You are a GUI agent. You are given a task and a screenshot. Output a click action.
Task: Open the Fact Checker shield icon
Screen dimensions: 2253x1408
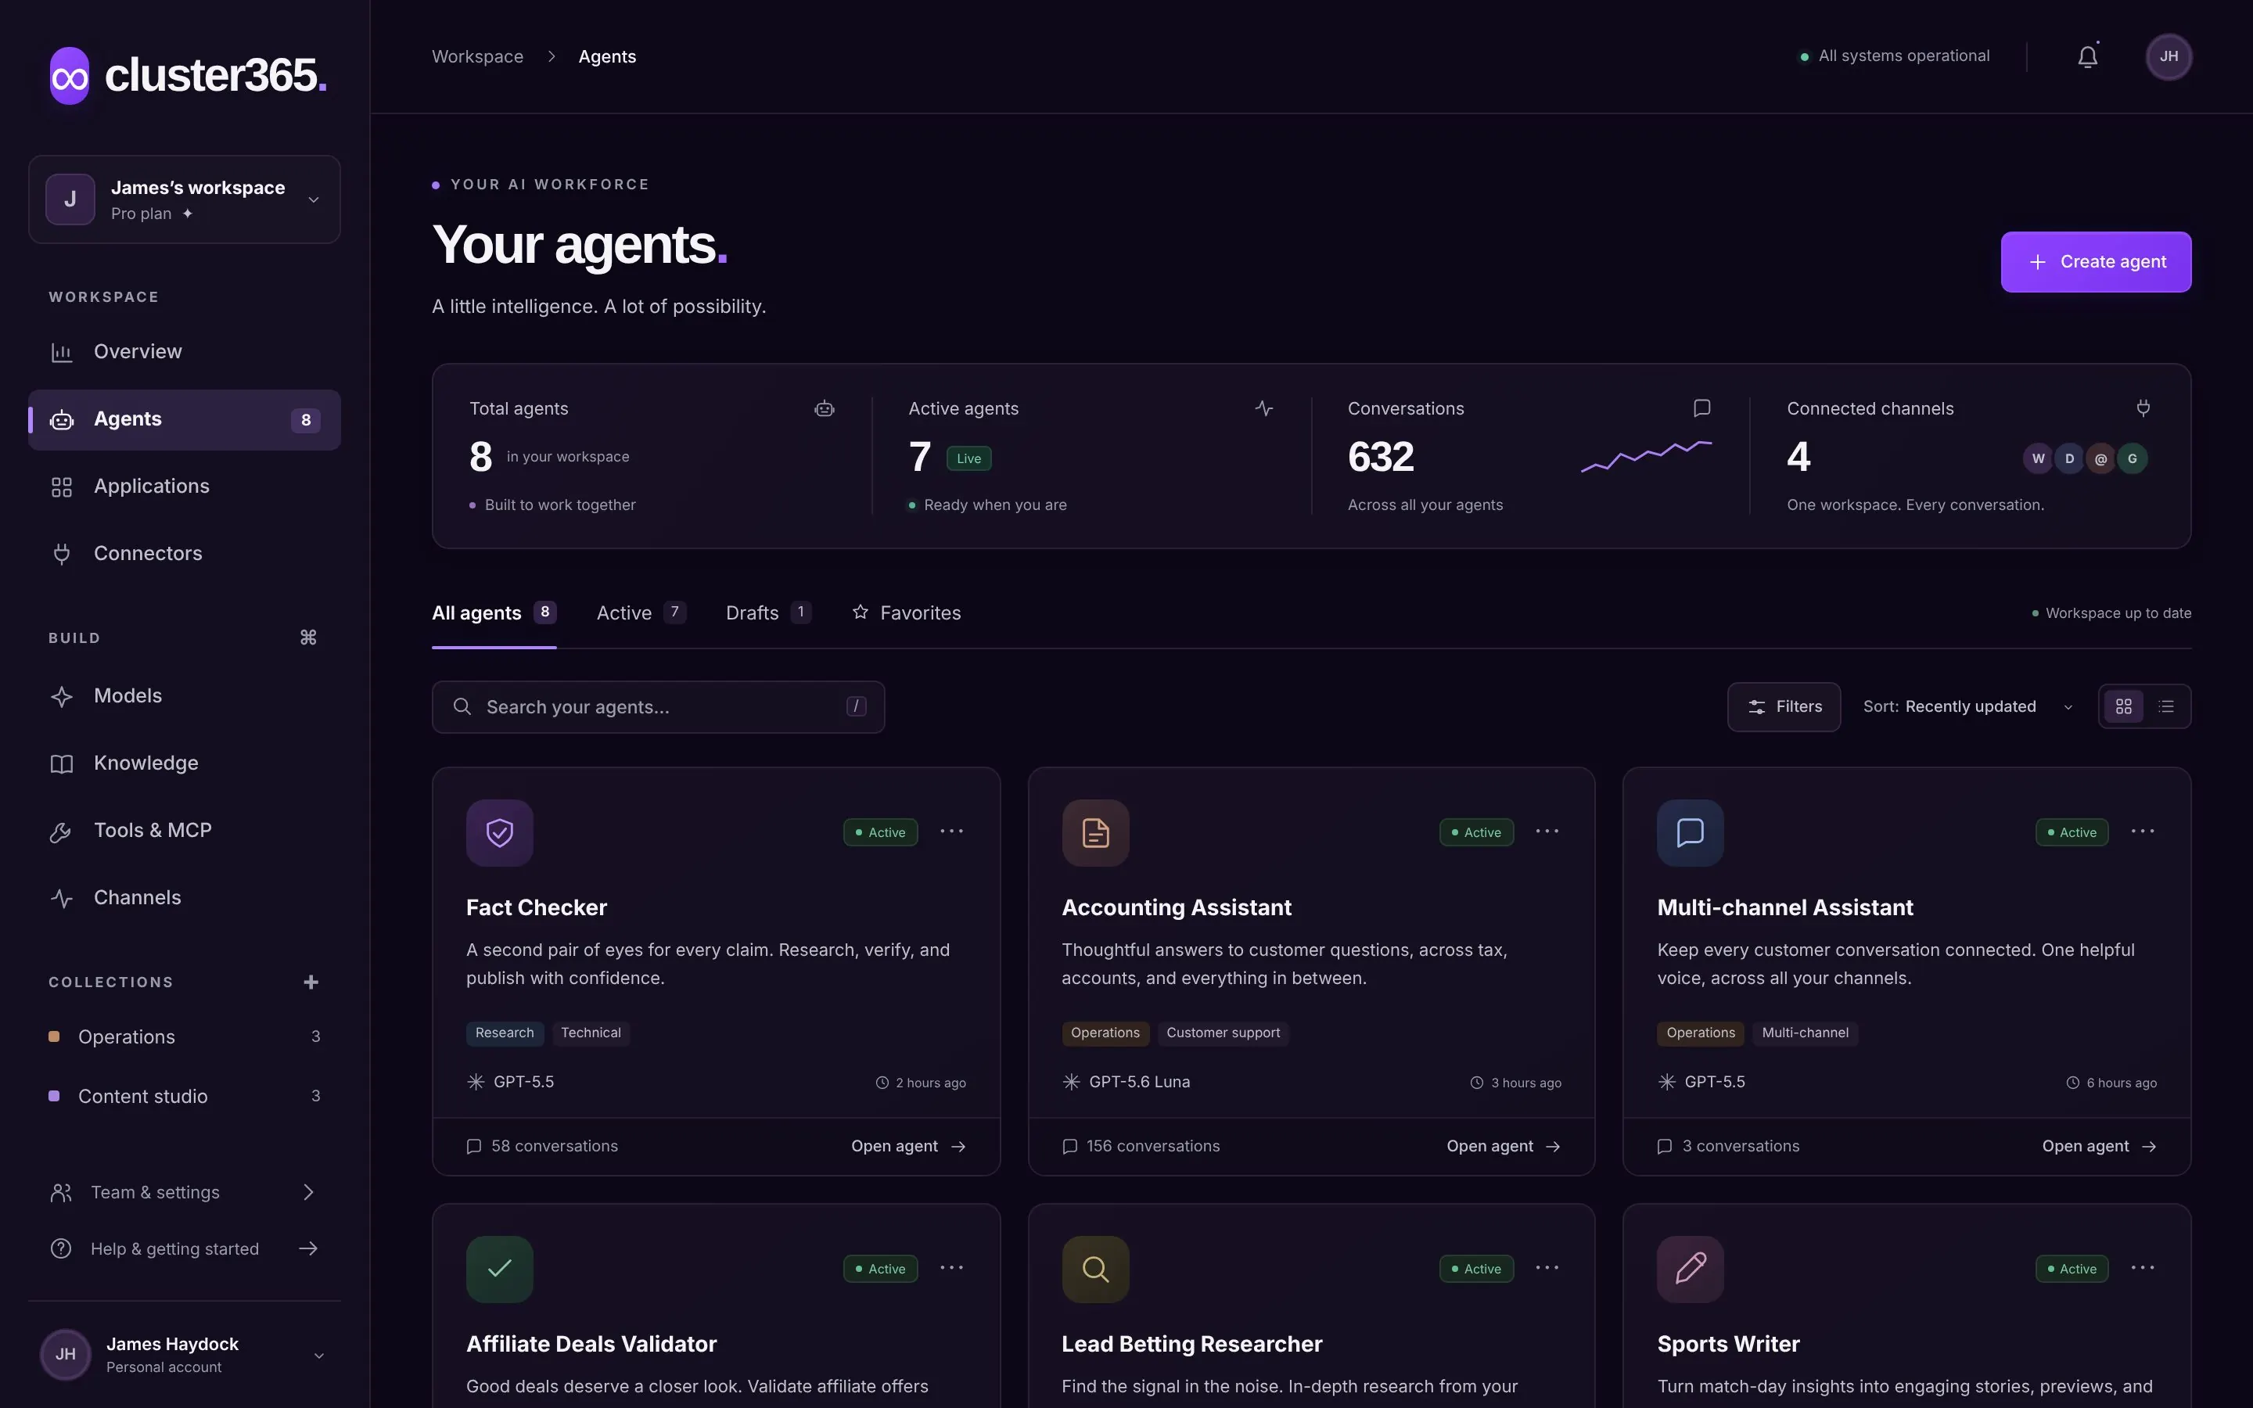click(x=500, y=832)
